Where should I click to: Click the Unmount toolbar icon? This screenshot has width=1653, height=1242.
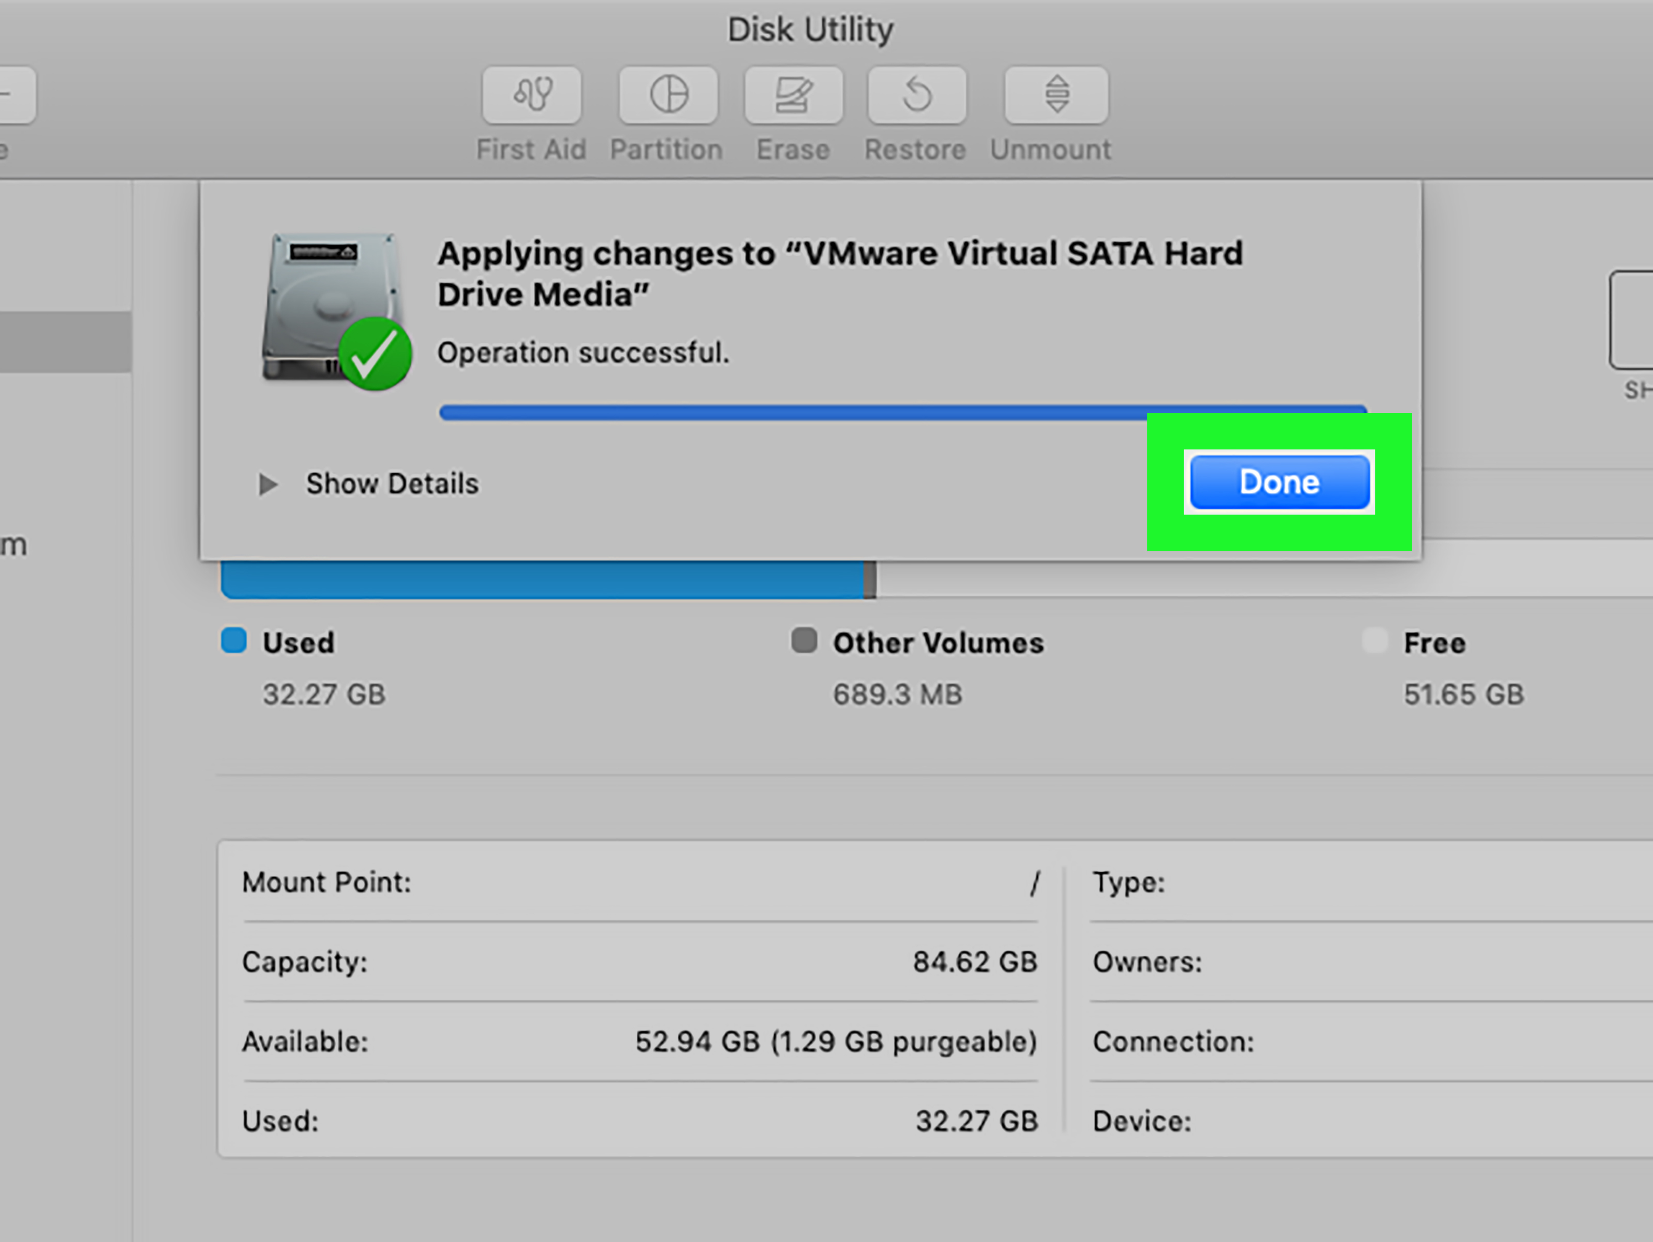[x=1056, y=95]
